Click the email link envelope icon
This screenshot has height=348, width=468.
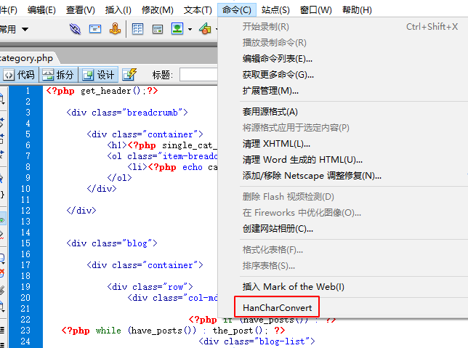95,29
